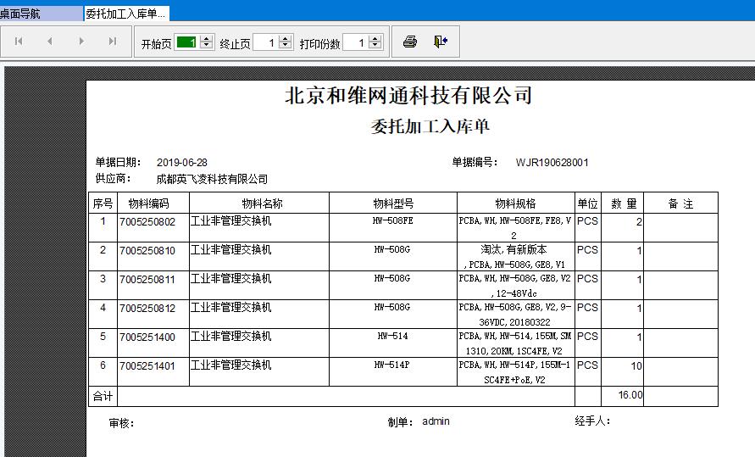Click the 终止页 number input field
The image size is (755, 457).
265,42
